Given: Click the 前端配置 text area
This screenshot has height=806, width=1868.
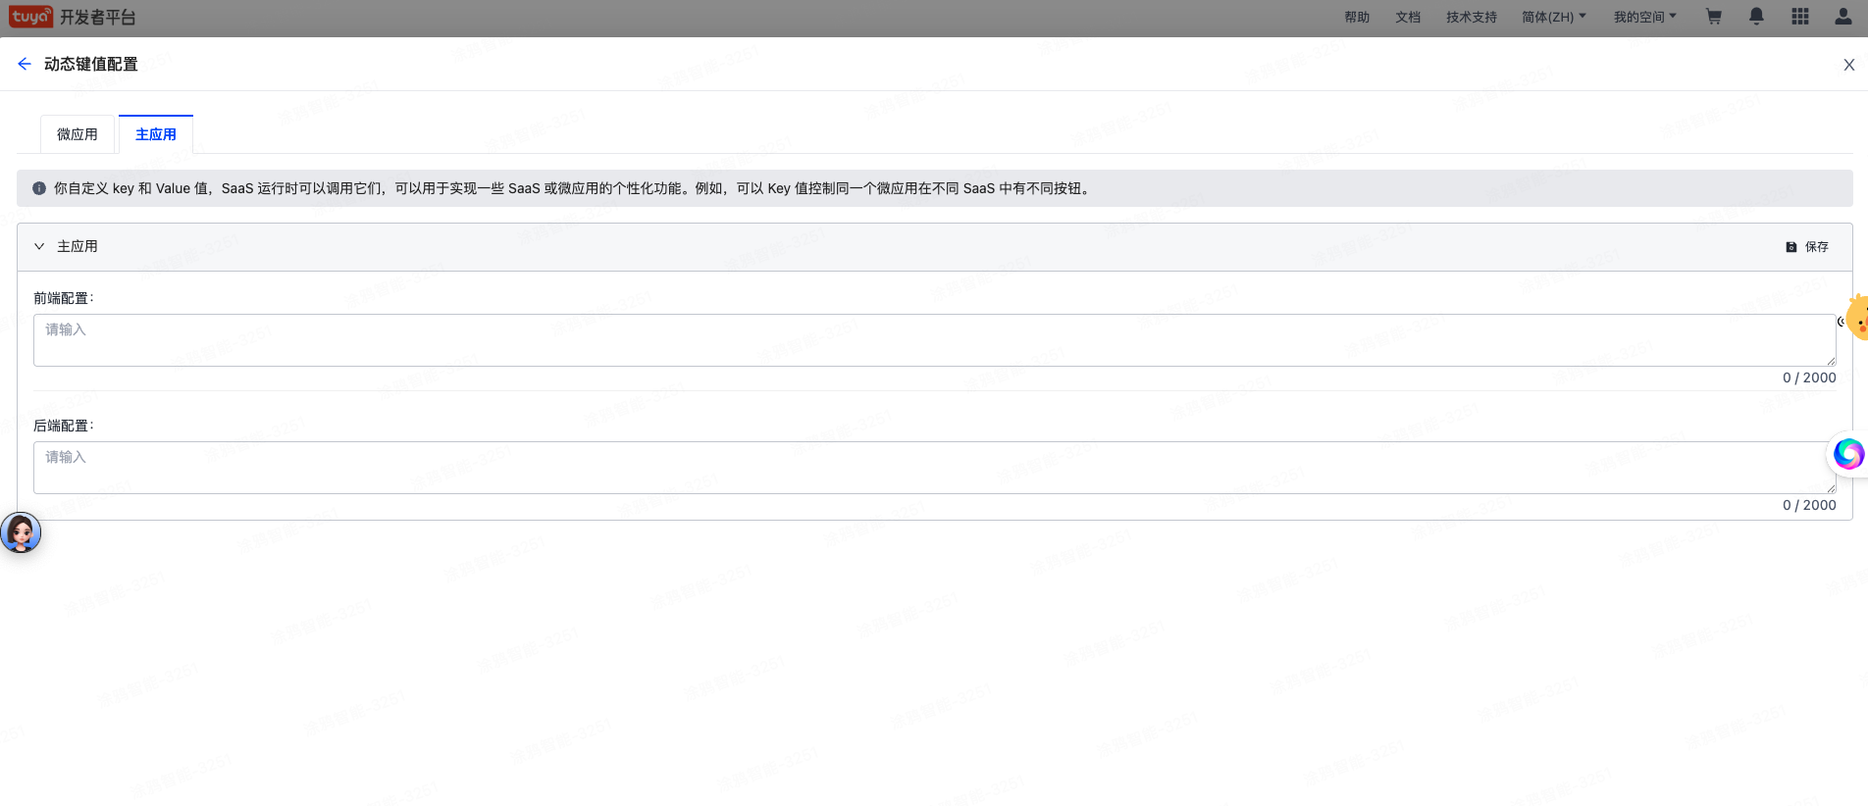Looking at the screenshot, I should pyautogui.click(x=932, y=340).
